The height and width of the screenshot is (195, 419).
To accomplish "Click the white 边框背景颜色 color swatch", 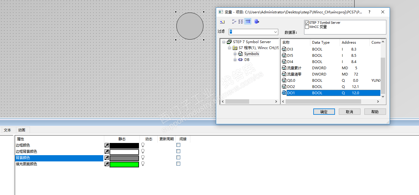I will (124, 152).
